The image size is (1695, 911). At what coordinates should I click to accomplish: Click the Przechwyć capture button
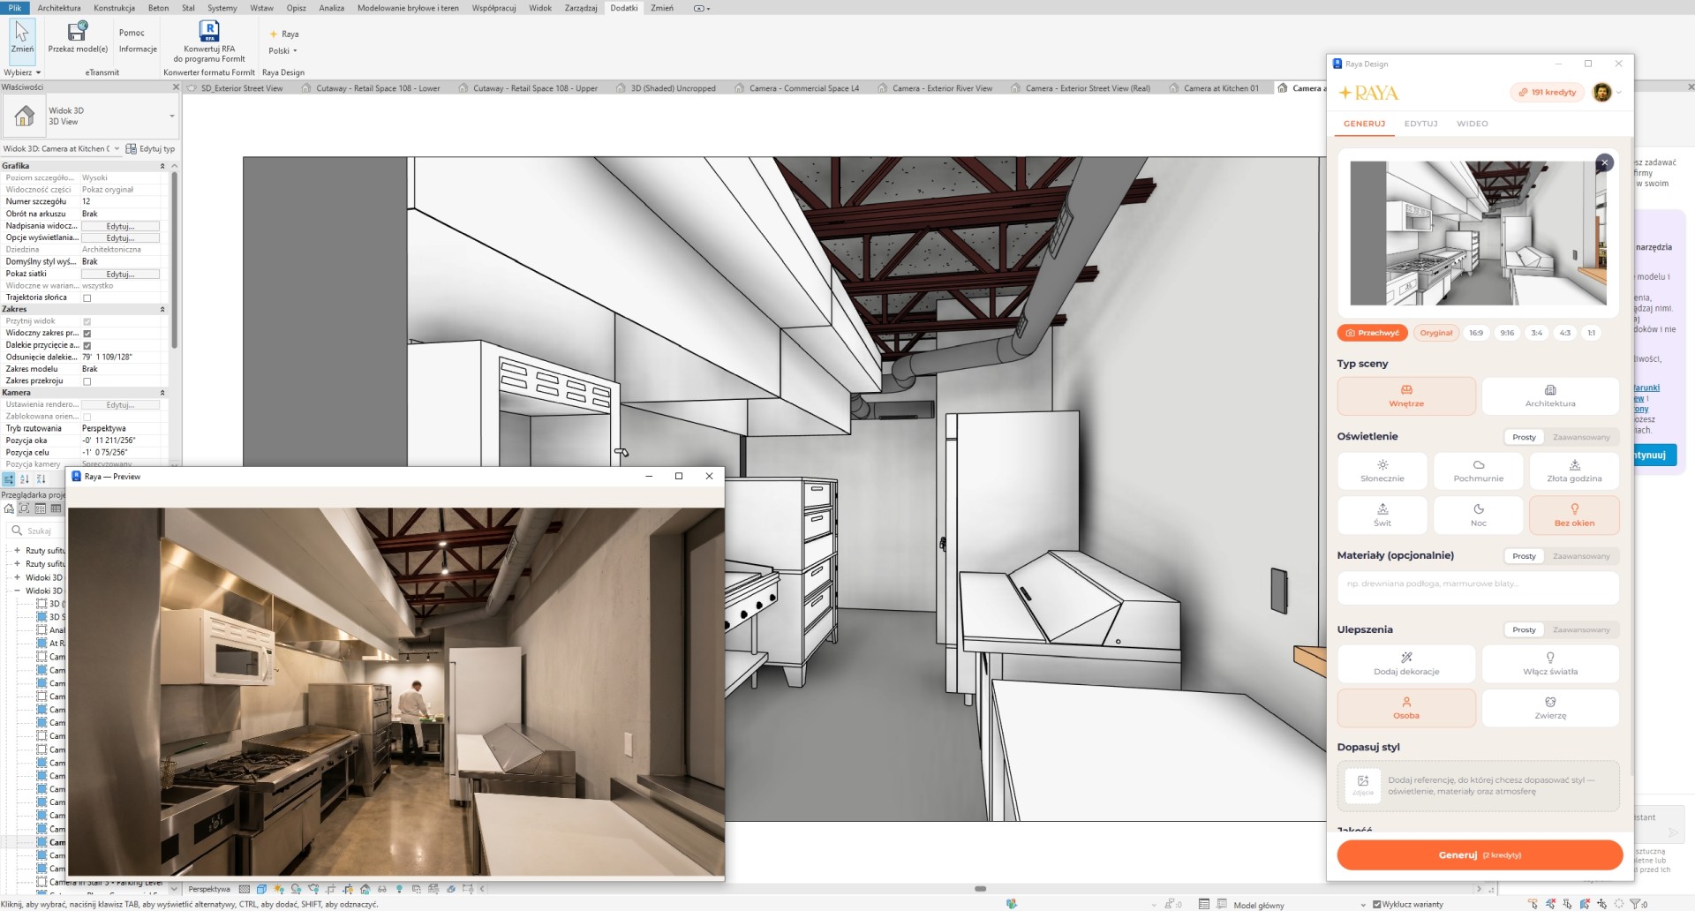click(1372, 333)
